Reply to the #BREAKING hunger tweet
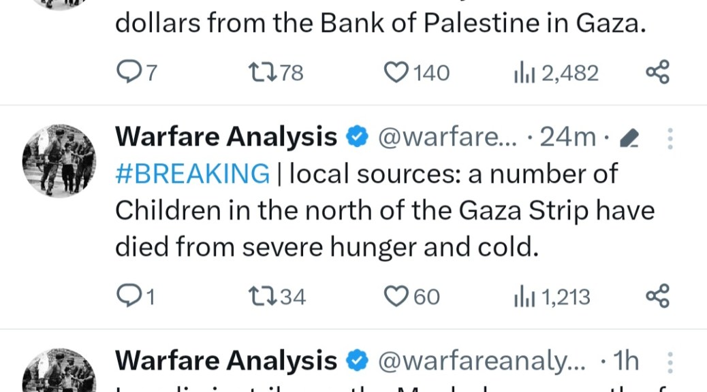 127,296
